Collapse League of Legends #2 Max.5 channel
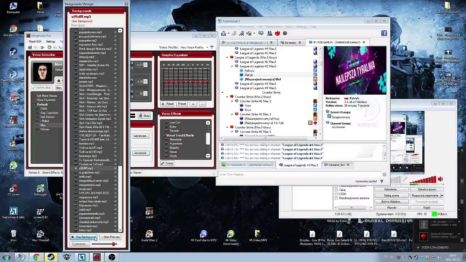 (x=232, y=66)
